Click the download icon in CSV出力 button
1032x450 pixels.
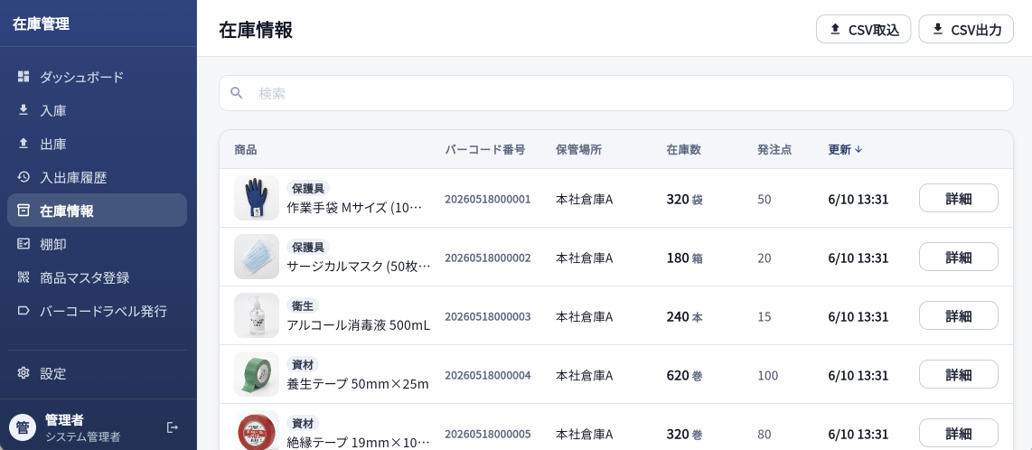coord(938,29)
